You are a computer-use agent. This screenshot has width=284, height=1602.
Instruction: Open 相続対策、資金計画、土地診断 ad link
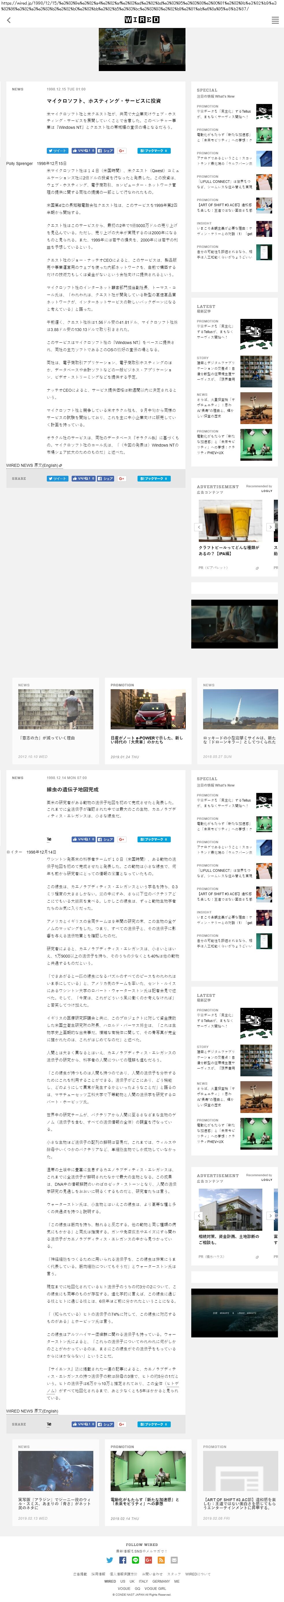click(229, 1239)
